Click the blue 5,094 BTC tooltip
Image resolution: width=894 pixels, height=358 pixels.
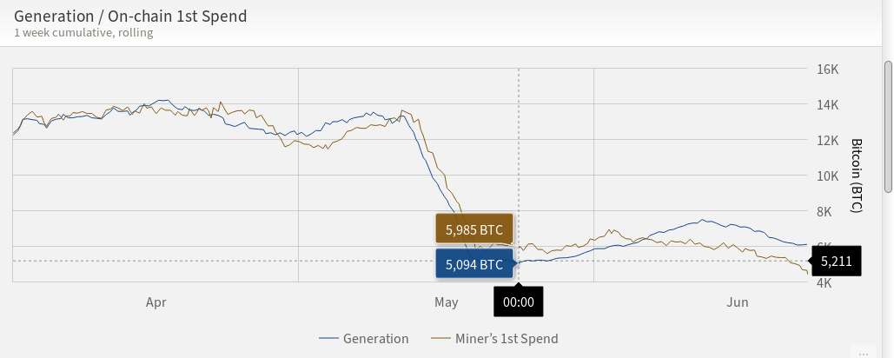pyautogui.click(x=476, y=264)
